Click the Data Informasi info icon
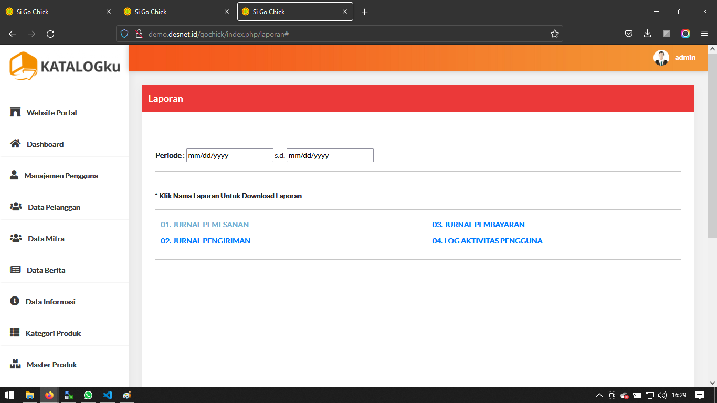This screenshot has height=403, width=717. point(15,301)
